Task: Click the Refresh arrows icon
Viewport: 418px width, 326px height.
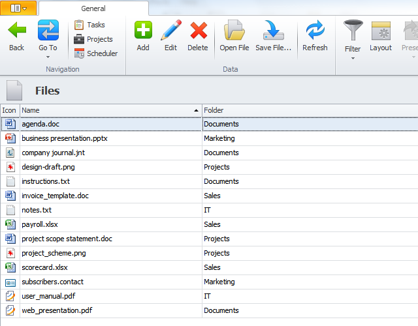Action: pyautogui.click(x=315, y=31)
